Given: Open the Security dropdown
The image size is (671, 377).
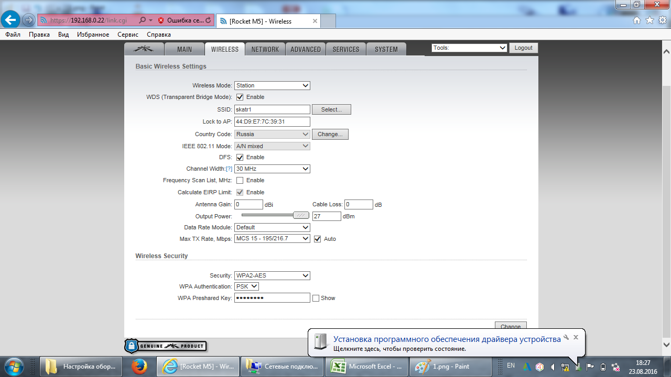Looking at the screenshot, I should pos(272,275).
